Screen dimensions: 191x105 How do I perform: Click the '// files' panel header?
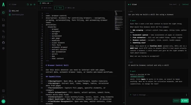[x=12, y=5]
